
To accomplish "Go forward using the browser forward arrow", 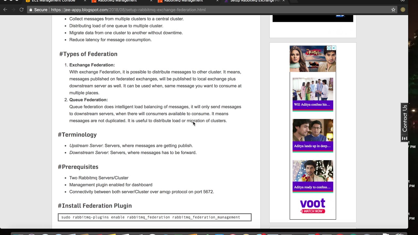I will point(13,10).
